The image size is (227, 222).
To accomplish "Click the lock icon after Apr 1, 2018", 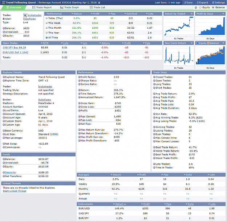I will 99,3.
